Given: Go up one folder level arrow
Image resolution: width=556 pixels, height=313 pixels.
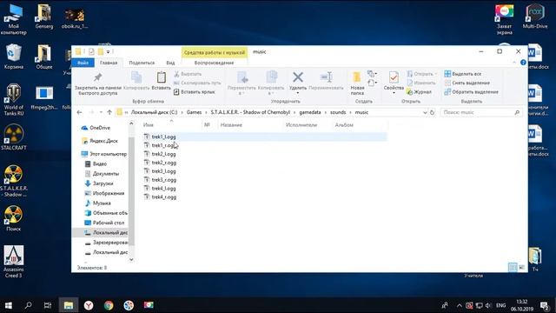Looking at the screenshot, I should (x=109, y=112).
